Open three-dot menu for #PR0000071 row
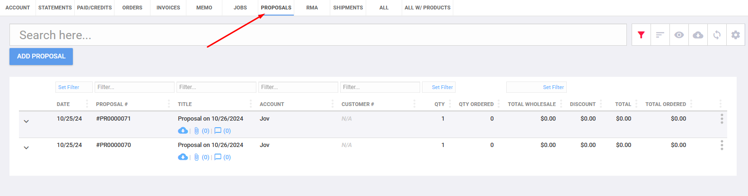 722,119
